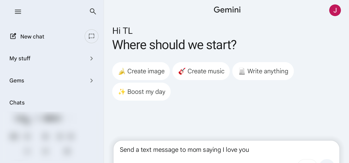Open the "J" account avatar
This screenshot has width=349, height=163.
click(x=335, y=10)
